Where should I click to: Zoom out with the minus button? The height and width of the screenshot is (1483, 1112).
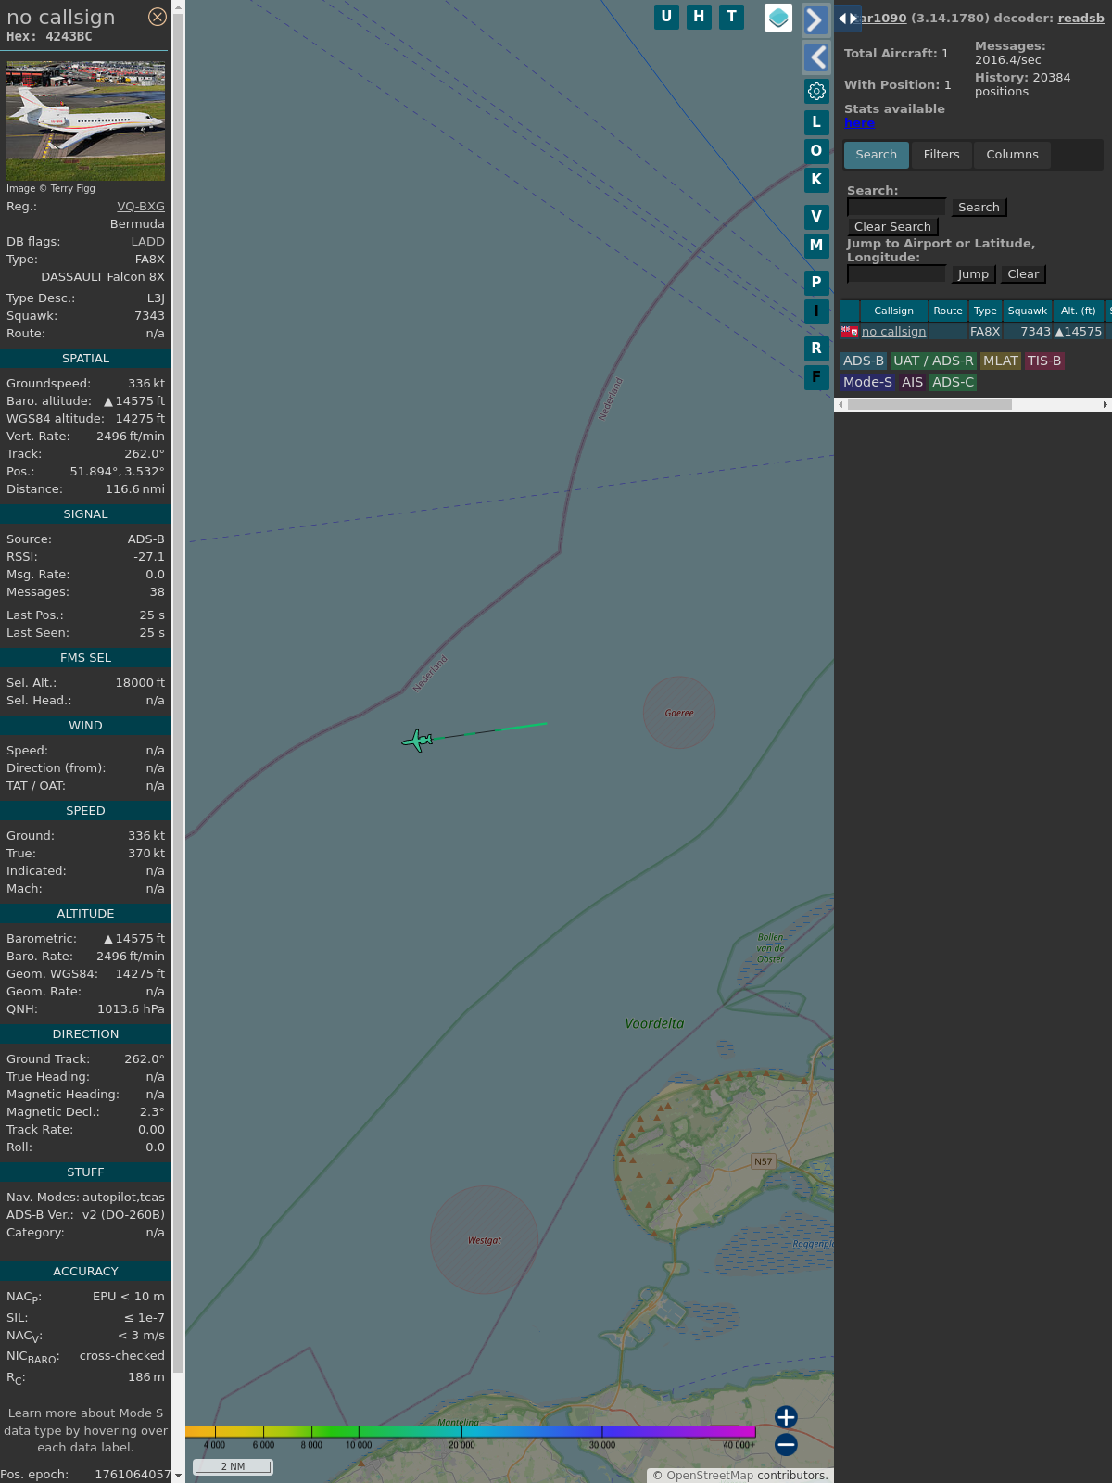[786, 1445]
